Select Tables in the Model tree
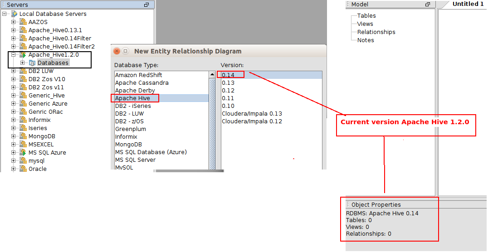The height and width of the screenshot is (252, 488). pos(366,15)
